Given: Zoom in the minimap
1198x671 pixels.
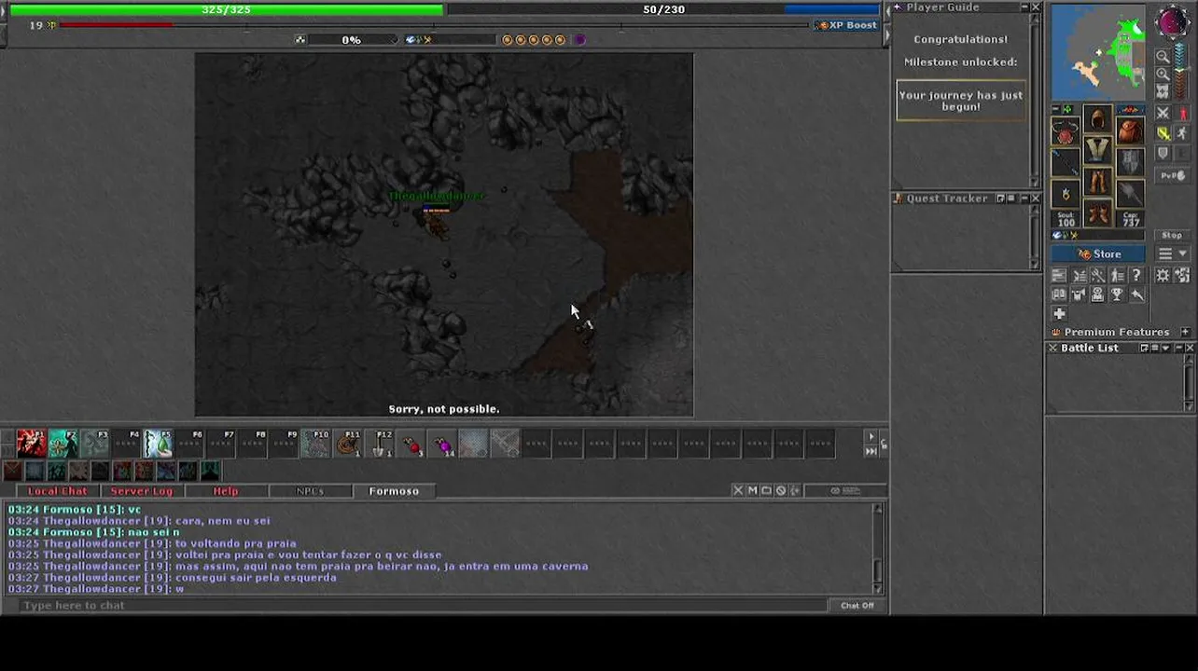Looking at the screenshot, I should 1163,74.
